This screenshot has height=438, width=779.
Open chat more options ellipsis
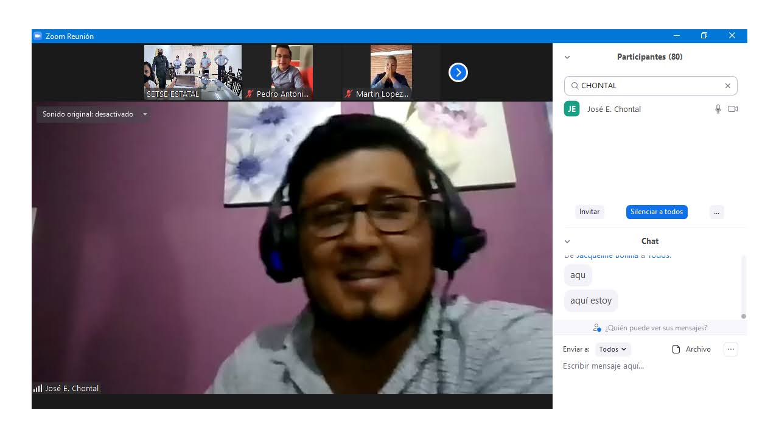click(x=731, y=349)
